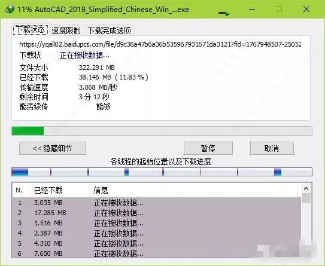The width and height of the screenshot is (325, 266).
Task: Select thread row with 17.285 MB
Action: [156, 213]
